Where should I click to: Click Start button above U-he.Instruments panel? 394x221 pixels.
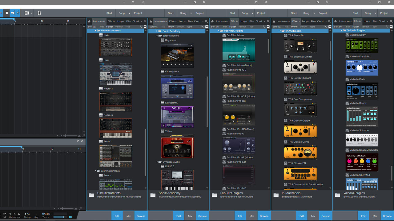coord(109,13)
